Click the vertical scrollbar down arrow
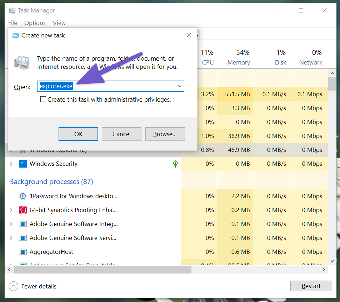Image resolution: width=340 pixels, height=302 pixels. coord(332,261)
